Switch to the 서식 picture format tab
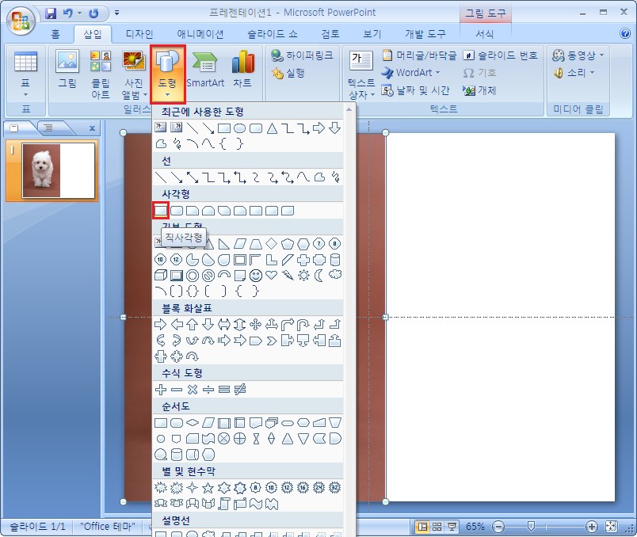The height and width of the screenshot is (537, 637). click(485, 34)
